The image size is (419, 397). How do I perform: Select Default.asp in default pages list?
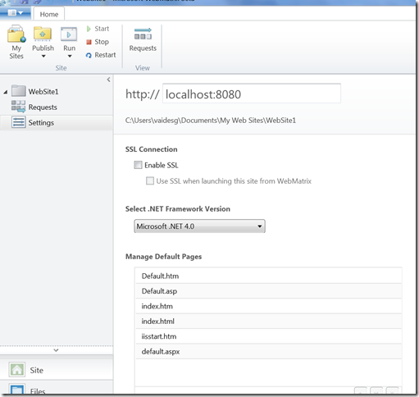click(269, 291)
